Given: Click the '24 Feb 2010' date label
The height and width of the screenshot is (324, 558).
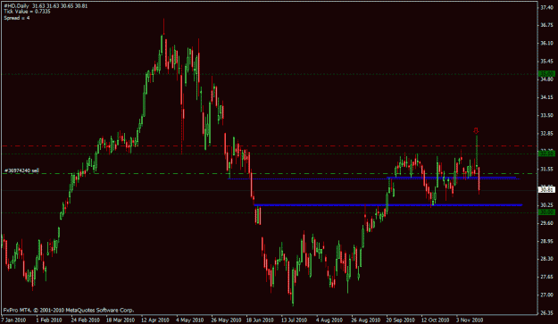Looking at the screenshot, I should [85, 320].
